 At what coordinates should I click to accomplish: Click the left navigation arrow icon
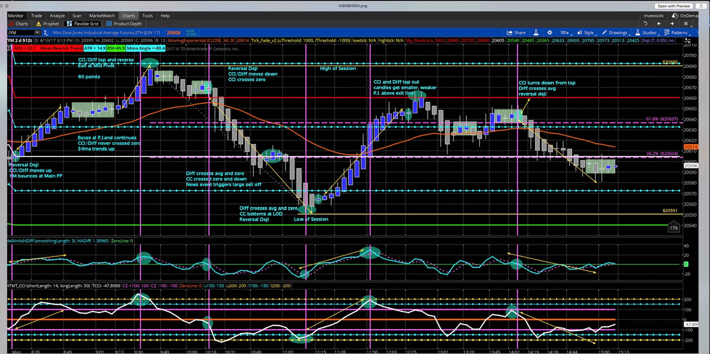pos(659,24)
